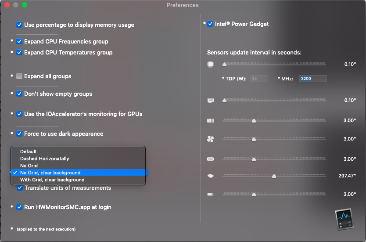Choose No Grid, clear background
The height and width of the screenshot is (242, 366).
point(78,173)
